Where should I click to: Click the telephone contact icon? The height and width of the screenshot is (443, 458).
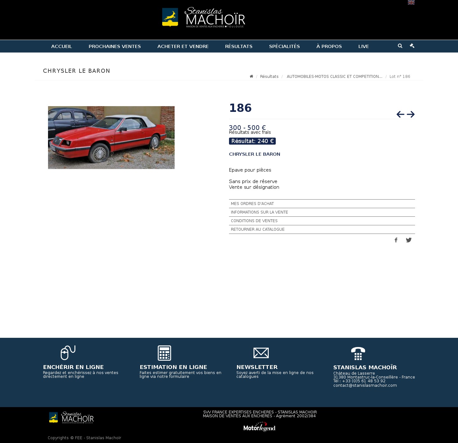[x=358, y=353]
